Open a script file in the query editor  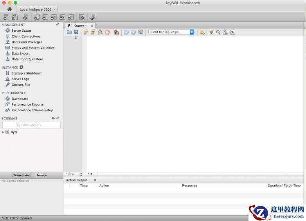[69, 32]
